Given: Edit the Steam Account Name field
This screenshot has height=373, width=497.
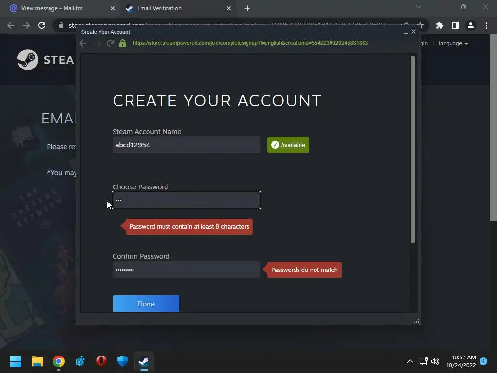Looking at the screenshot, I should coord(186,145).
